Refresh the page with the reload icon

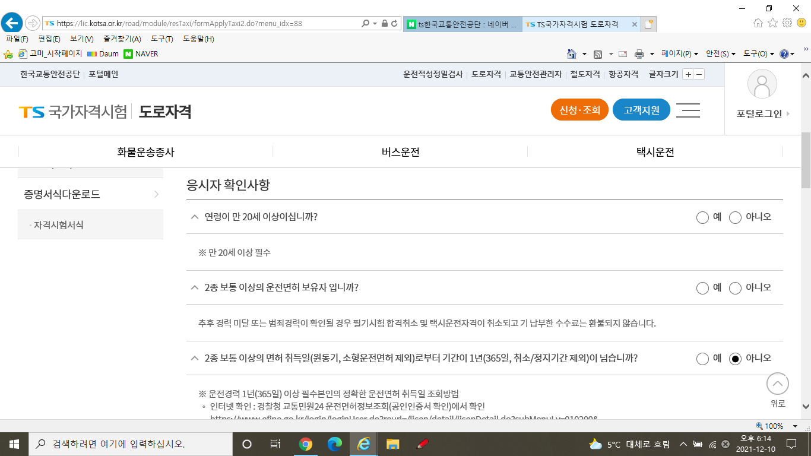(x=394, y=24)
